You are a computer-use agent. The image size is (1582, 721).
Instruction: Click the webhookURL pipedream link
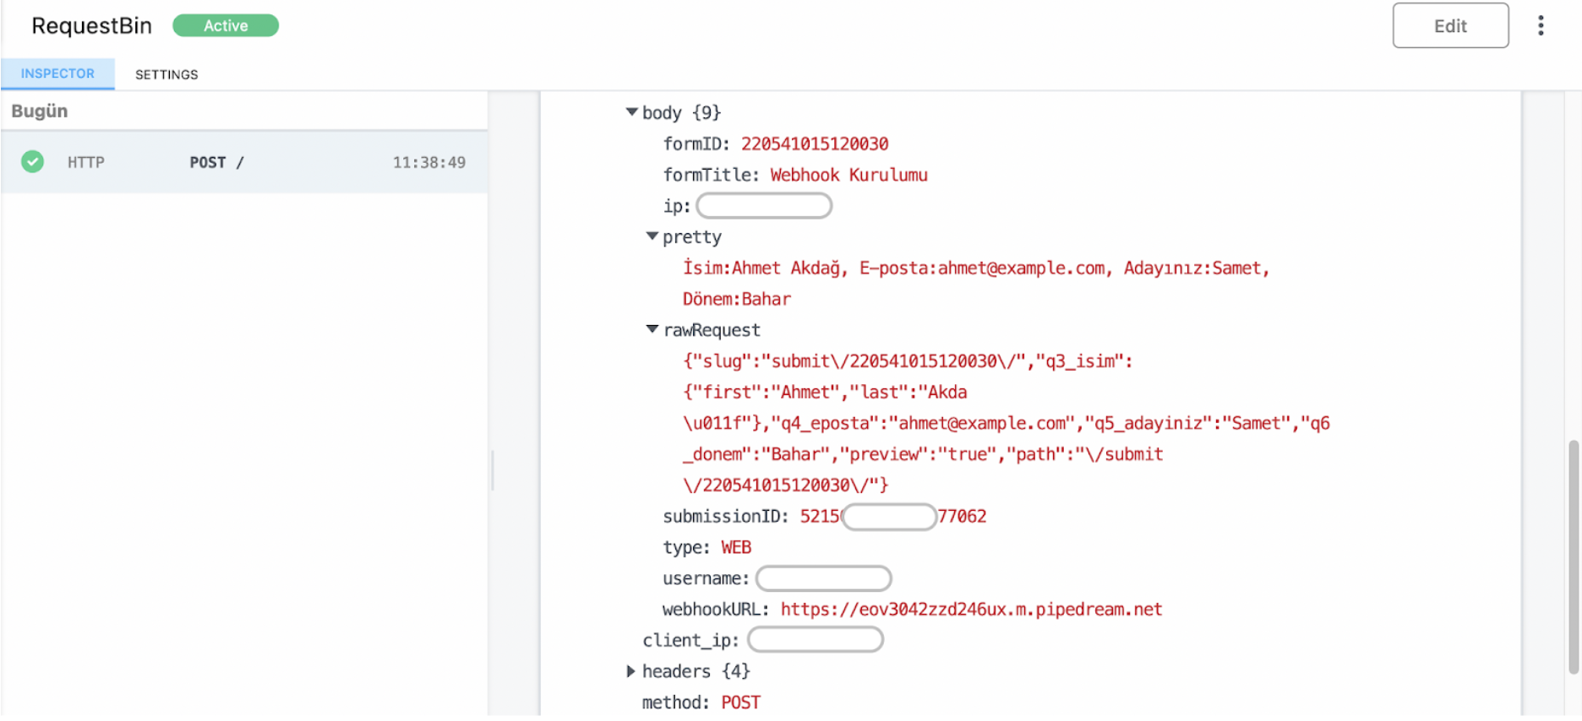coord(971,610)
